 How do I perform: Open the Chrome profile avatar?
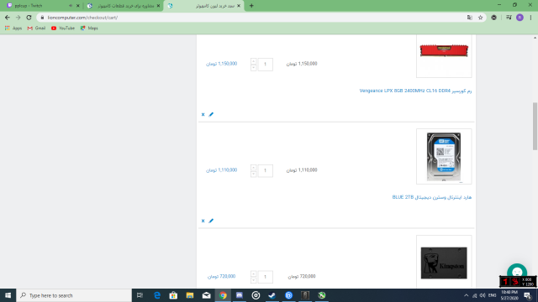point(520,18)
